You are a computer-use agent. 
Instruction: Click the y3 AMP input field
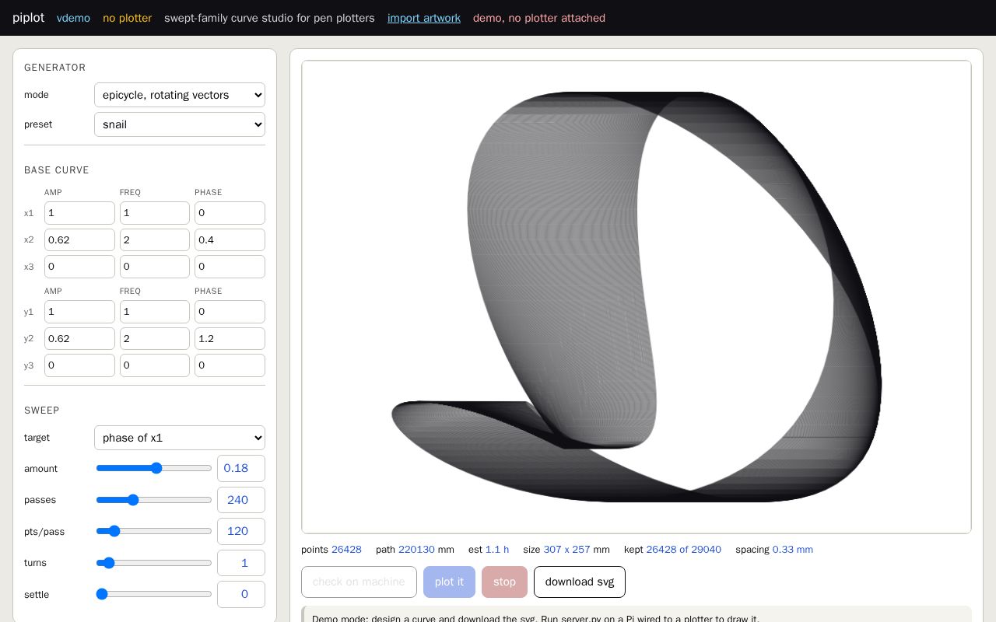79,365
